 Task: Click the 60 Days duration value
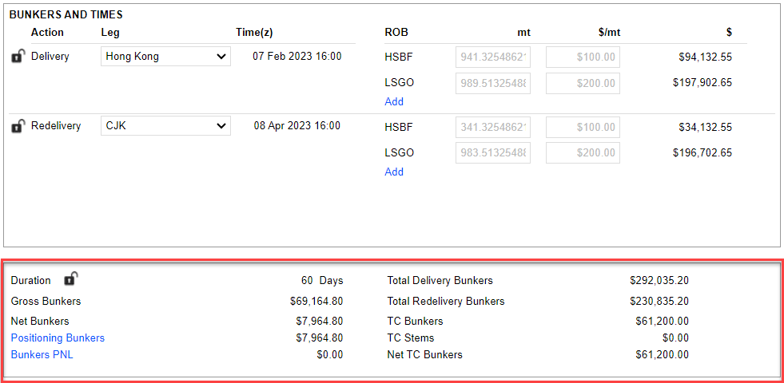click(321, 280)
